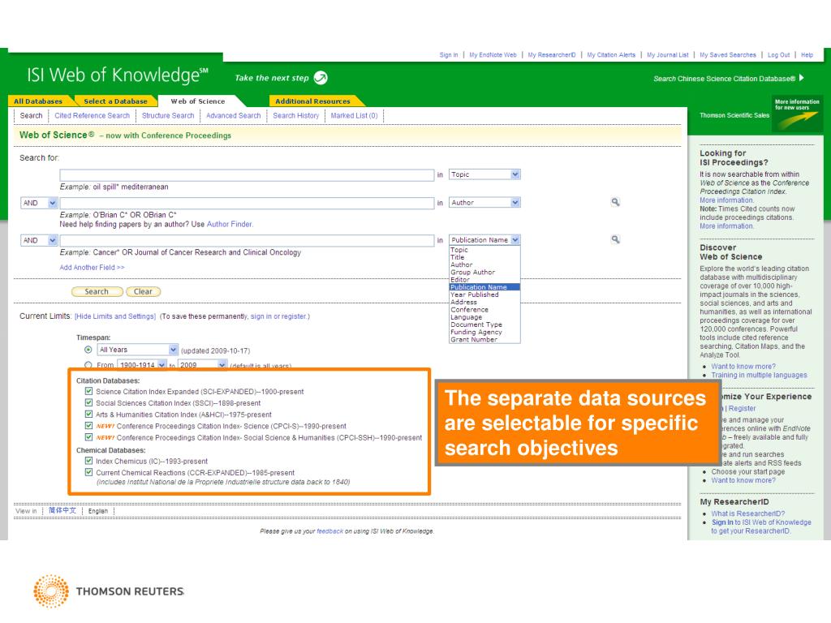Open the Advanced Search tab
The height and width of the screenshot is (623, 831).
233,115
